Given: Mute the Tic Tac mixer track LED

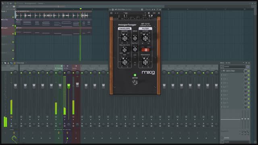Looking at the screenshot, I should point(64,72).
